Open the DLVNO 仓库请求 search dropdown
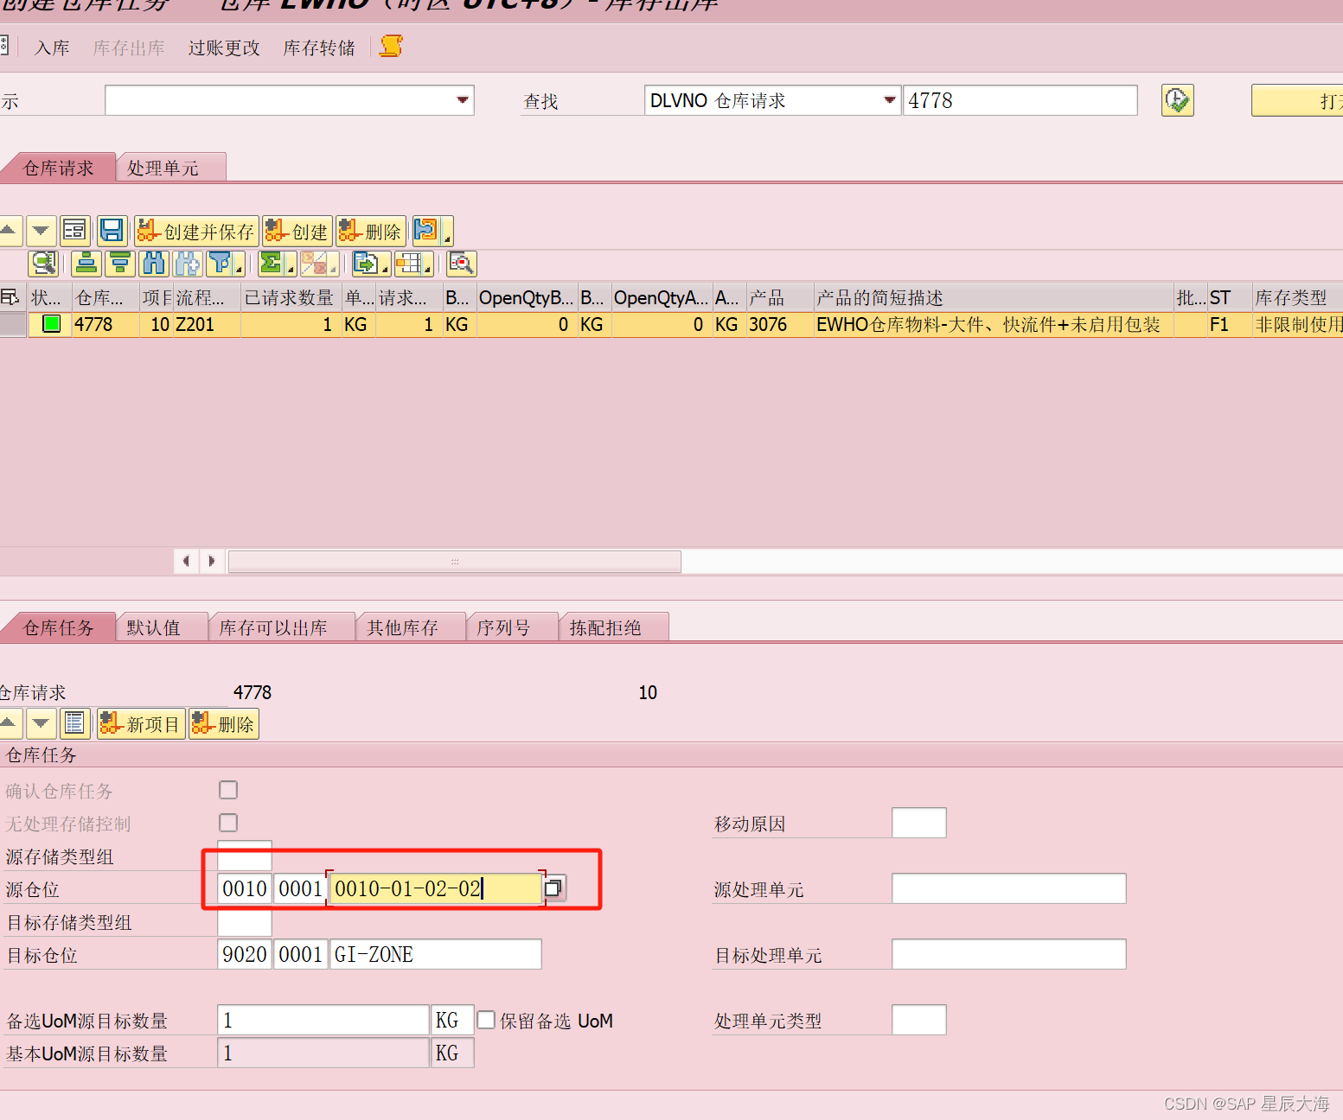This screenshot has height=1120, width=1343. point(889,100)
